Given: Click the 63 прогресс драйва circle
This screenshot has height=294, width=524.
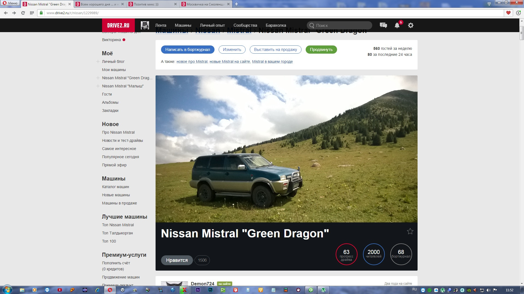Looking at the screenshot, I should click(x=346, y=254).
